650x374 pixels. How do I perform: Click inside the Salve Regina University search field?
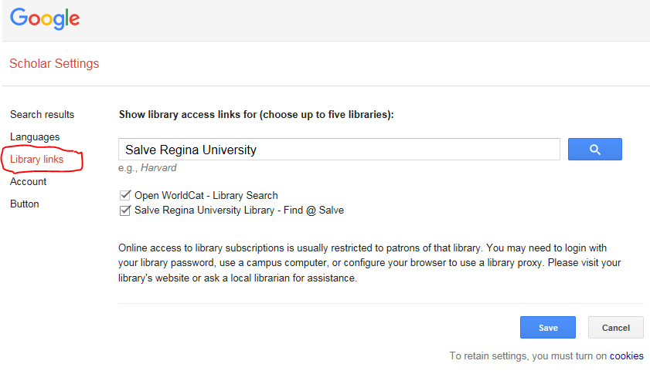[x=339, y=150]
